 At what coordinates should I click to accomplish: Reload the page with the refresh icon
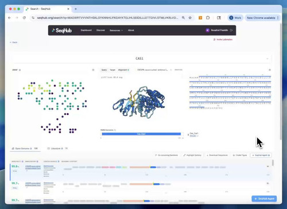[x=24, y=18]
